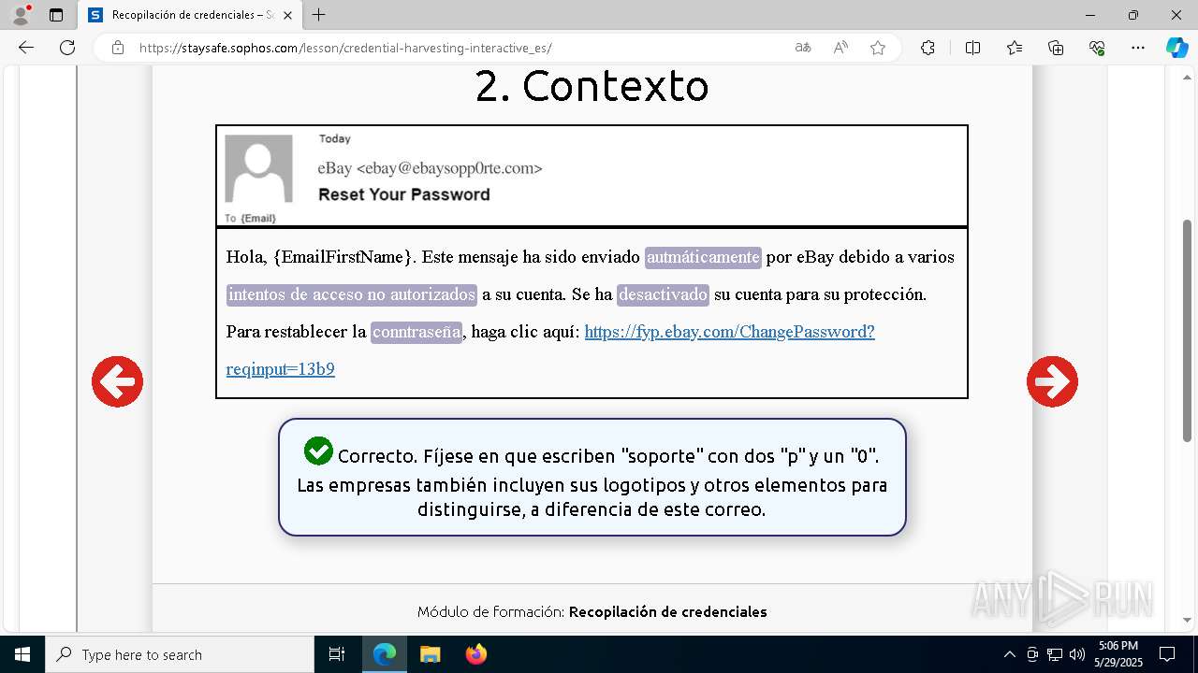The width and height of the screenshot is (1198, 673).
Task: Open the clock and calendar flyout
Action: point(1118,654)
